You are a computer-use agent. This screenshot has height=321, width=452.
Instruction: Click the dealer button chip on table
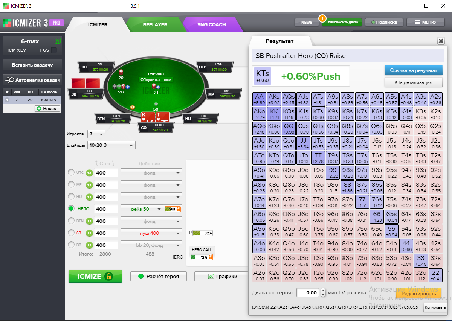click(132, 107)
